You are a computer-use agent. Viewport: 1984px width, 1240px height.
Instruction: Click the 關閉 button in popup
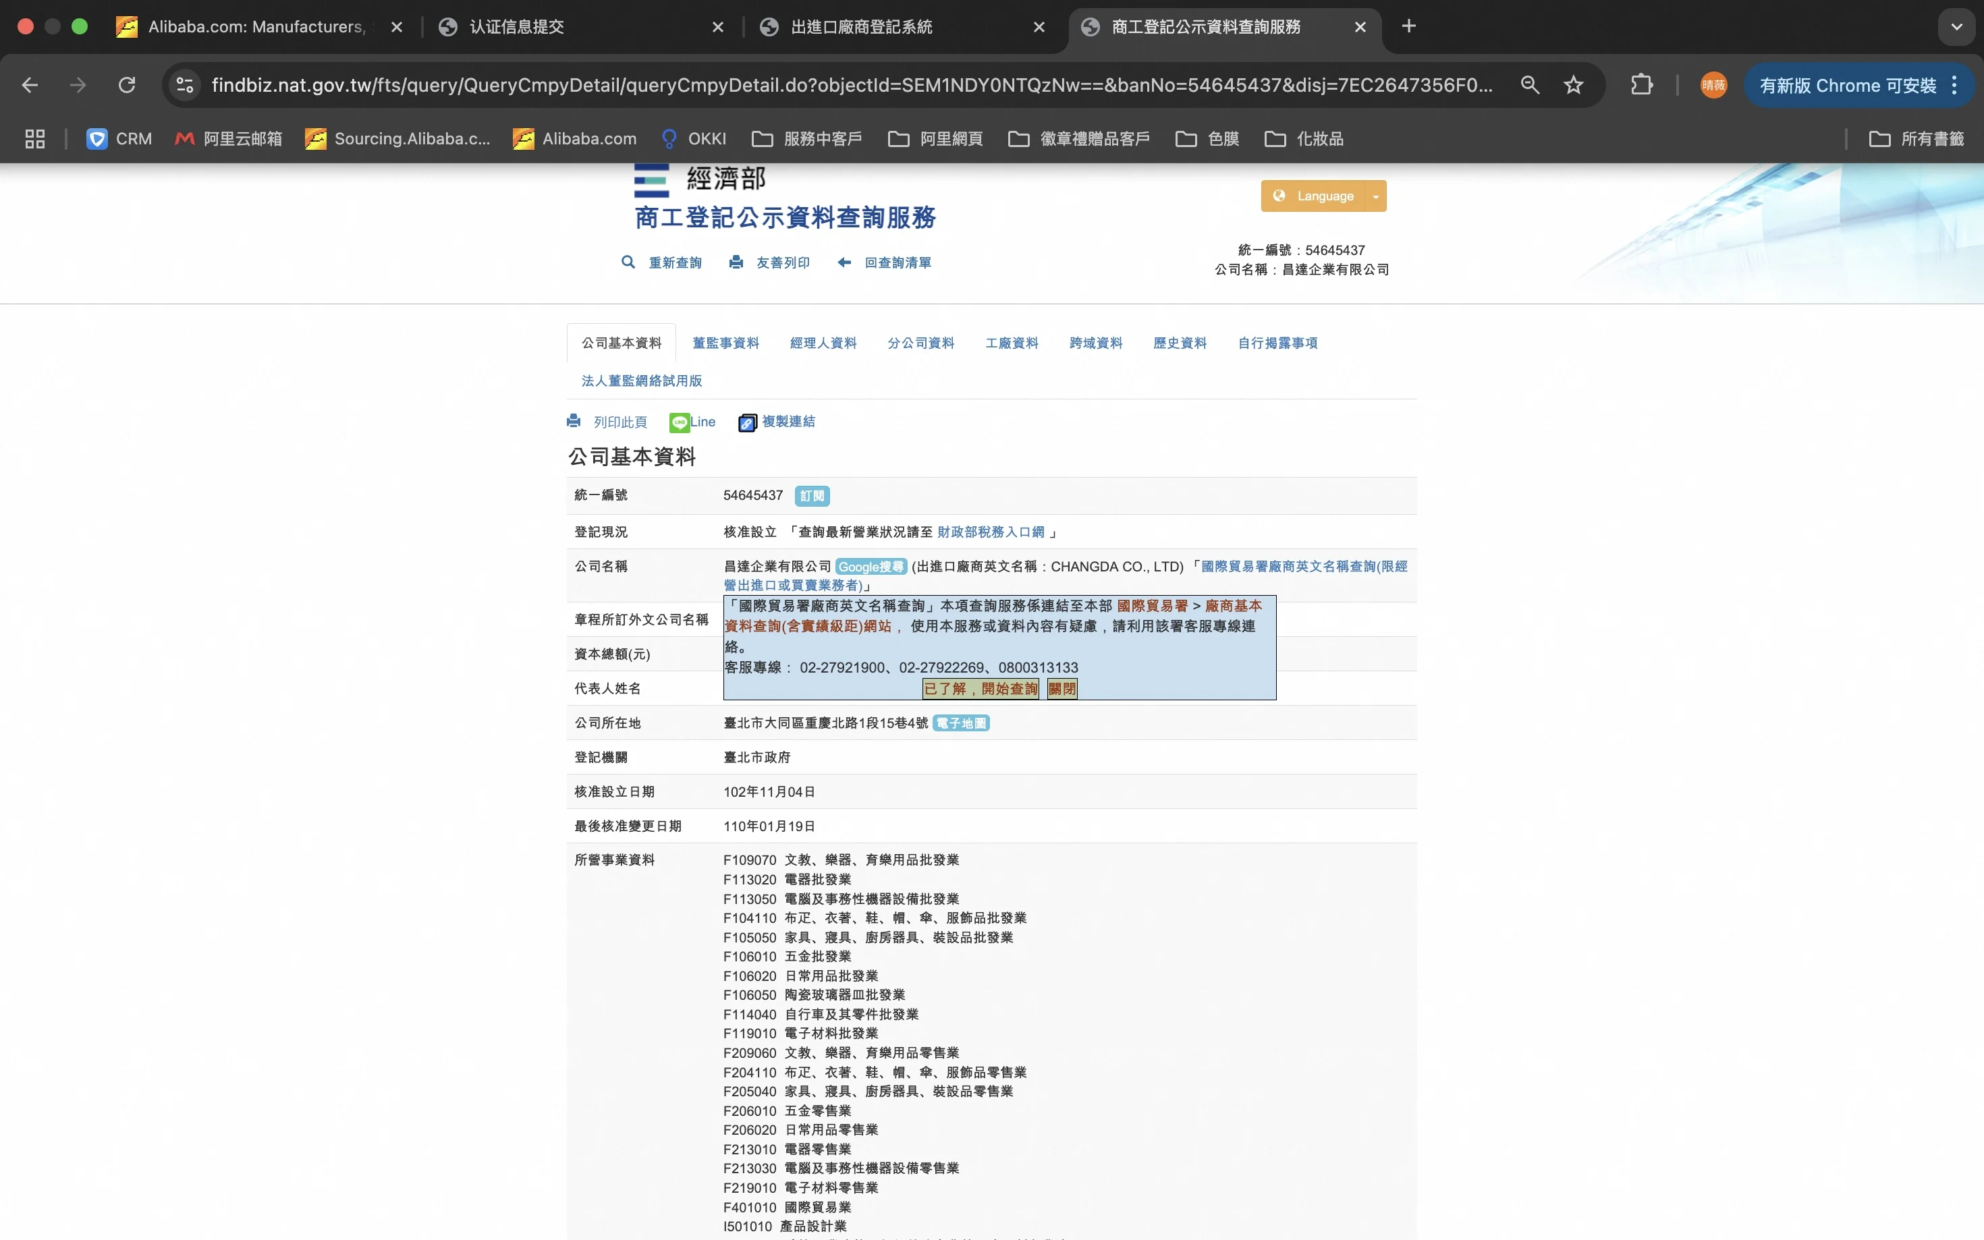[1062, 689]
